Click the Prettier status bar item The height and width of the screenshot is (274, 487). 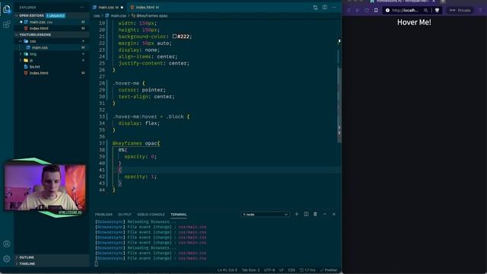(x=329, y=270)
